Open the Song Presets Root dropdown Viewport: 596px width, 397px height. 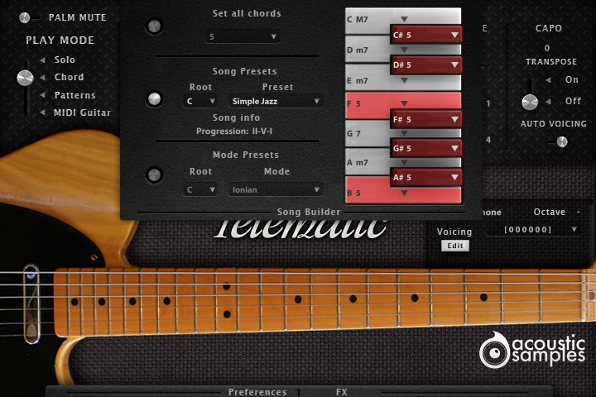(200, 102)
